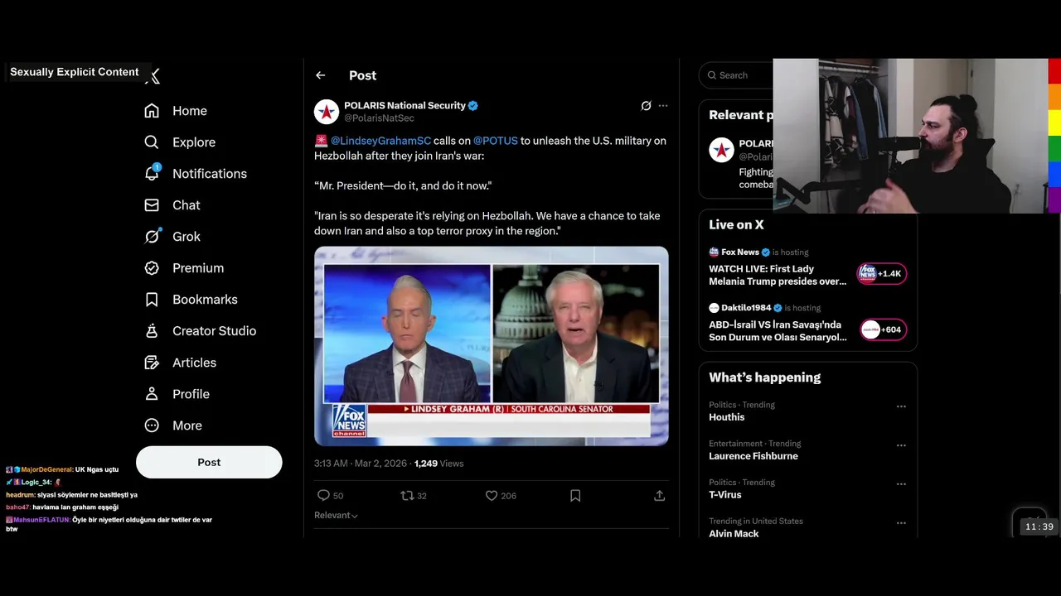Open the Notifications bell icon
The height and width of the screenshot is (596, 1061).
[152, 173]
